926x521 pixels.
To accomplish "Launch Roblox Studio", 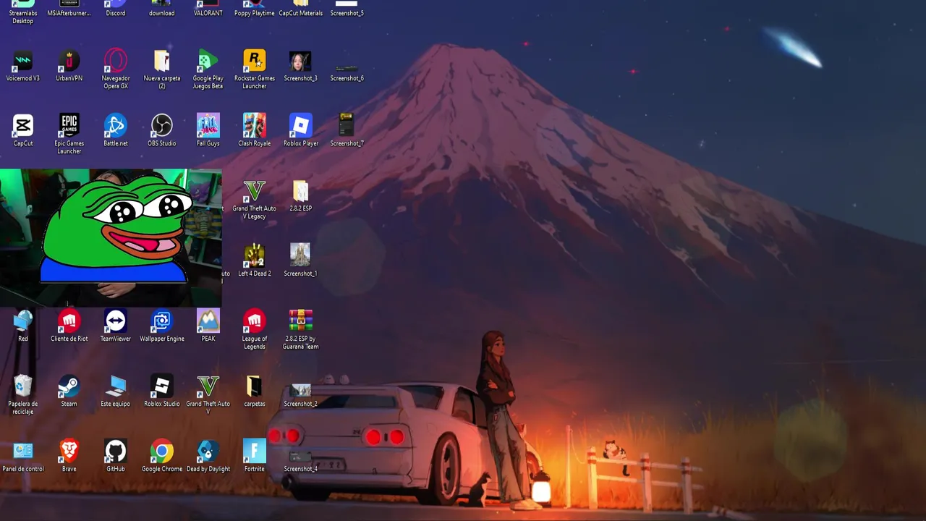I will (x=162, y=391).
